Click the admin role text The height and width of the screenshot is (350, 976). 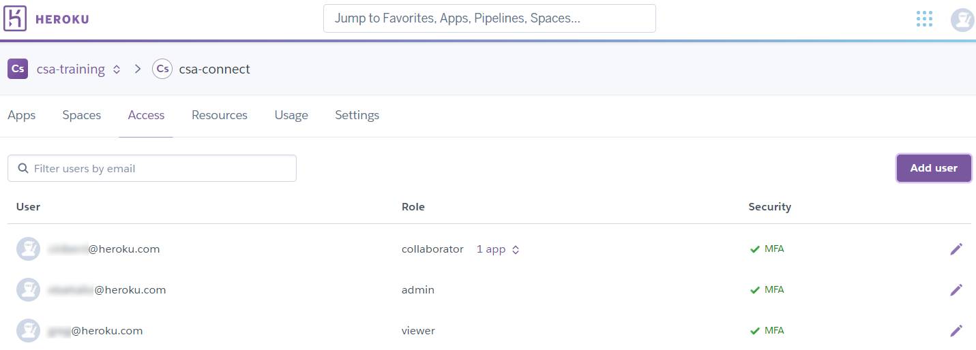(x=418, y=290)
